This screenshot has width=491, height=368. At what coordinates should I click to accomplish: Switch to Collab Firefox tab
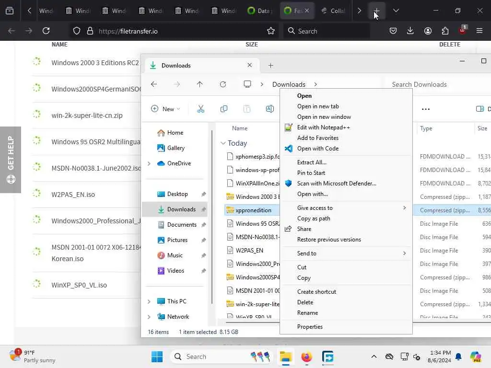[333, 11]
